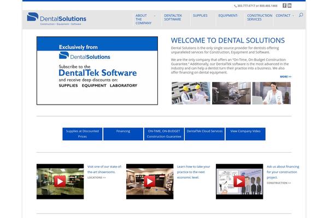Follow the LOCATIONS >> link
This screenshot has width=328, height=218.
[97, 178]
